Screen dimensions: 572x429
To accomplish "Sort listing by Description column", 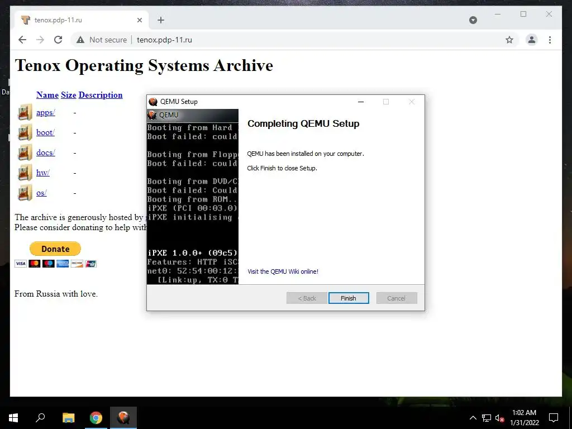I will point(101,95).
